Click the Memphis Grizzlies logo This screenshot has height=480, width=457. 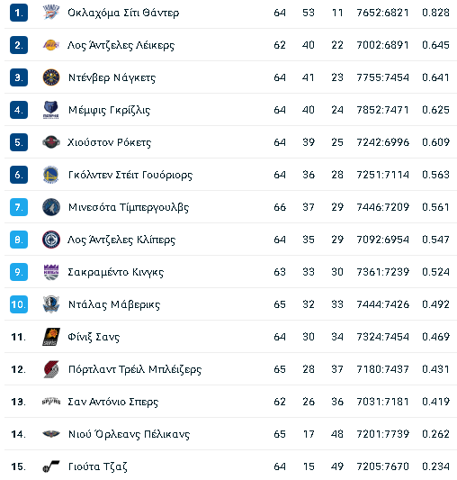[50, 110]
